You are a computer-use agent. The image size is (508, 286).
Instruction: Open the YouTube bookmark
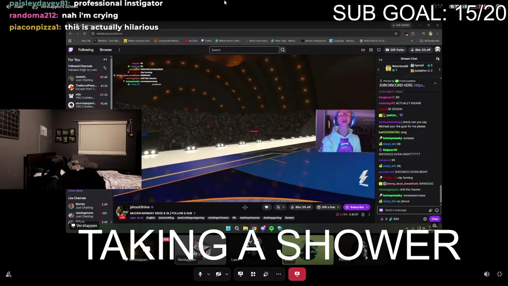coord(191,41)
